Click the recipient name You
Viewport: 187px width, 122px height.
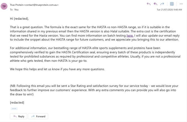pyautogui.click(x=16, y=10)
